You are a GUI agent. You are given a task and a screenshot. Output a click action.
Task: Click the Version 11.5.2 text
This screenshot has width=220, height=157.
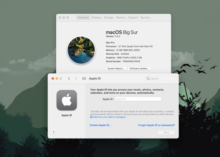pos(113,36)
